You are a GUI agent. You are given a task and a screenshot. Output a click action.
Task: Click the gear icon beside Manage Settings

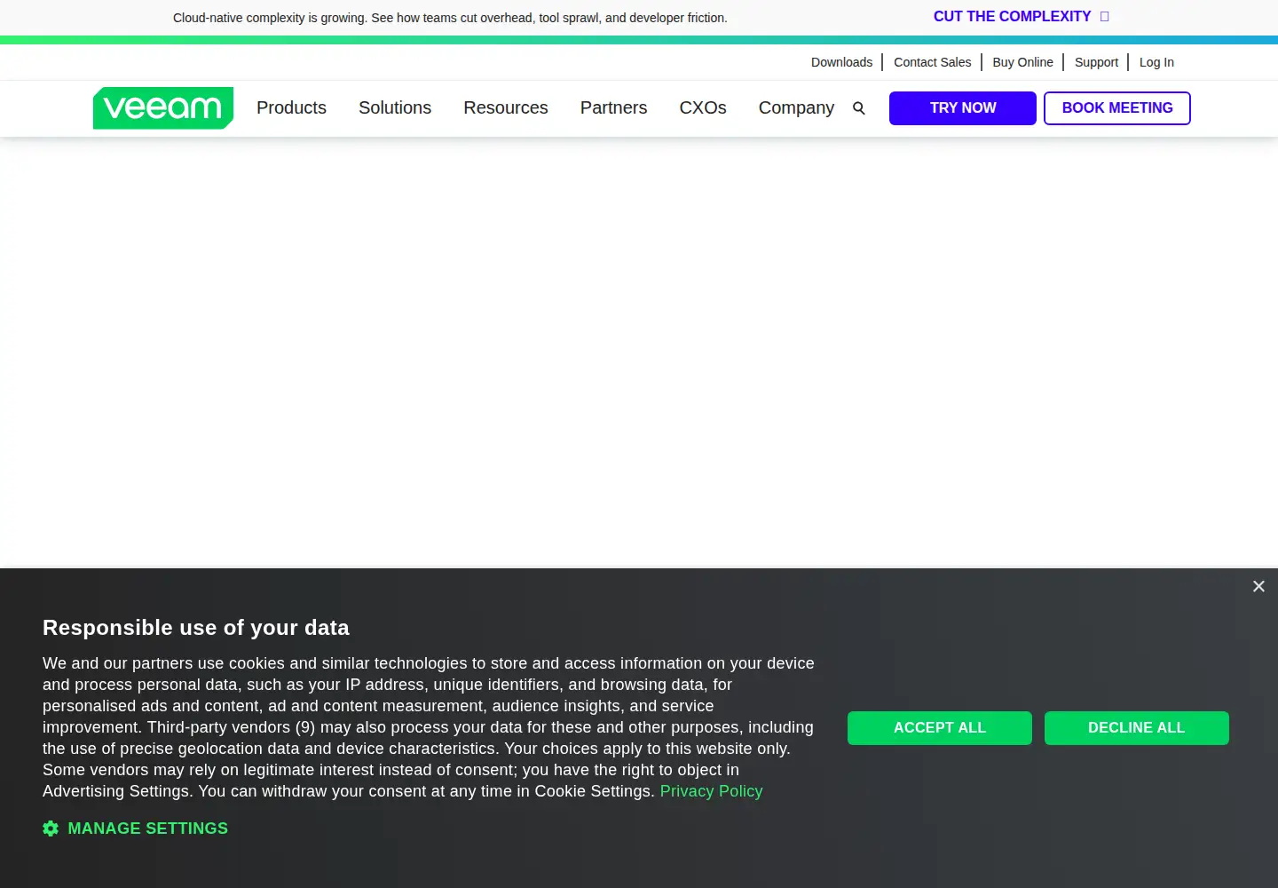coord(51,829)
